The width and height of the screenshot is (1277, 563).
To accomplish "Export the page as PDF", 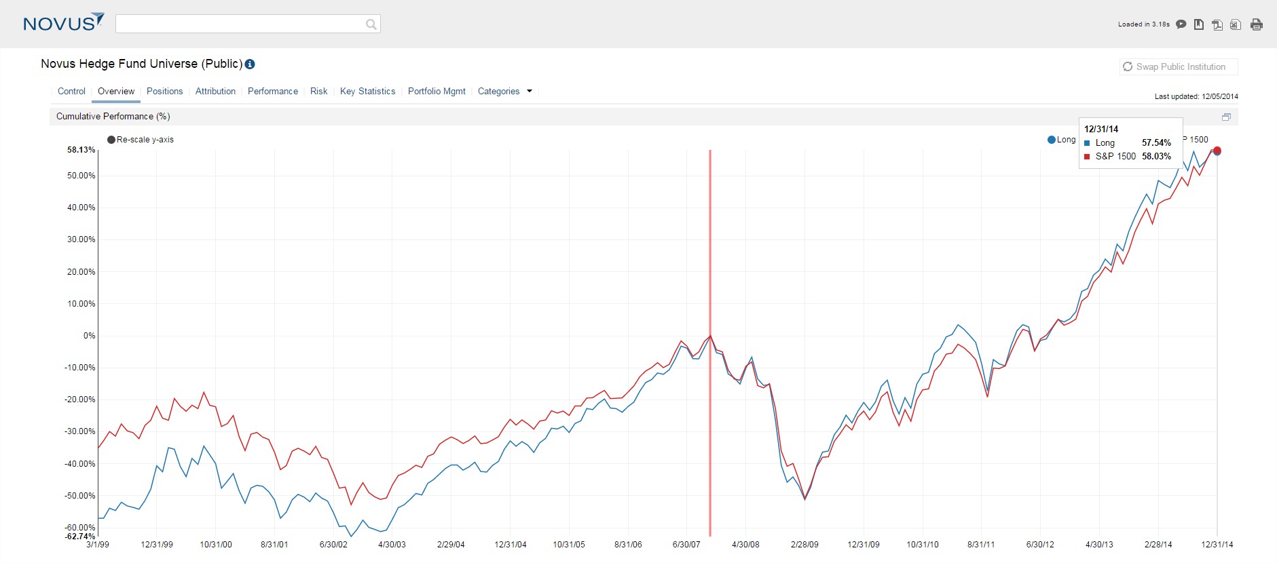I will (x=1217, y=24).
